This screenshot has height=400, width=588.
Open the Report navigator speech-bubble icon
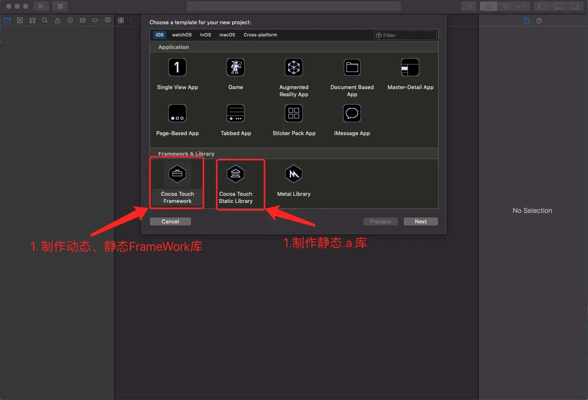pos(108,20)
